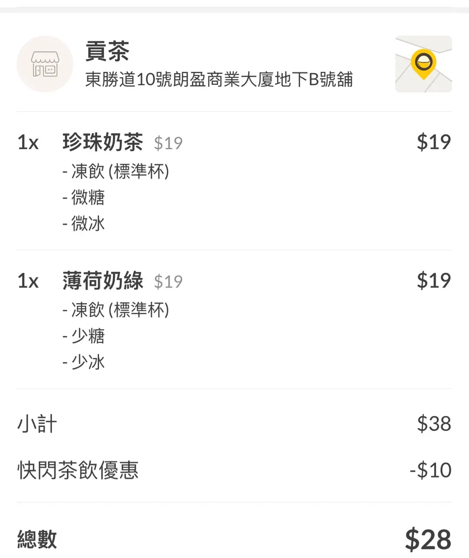Select the 少冰 option under 薄荷奶綠

click(83, 362)
